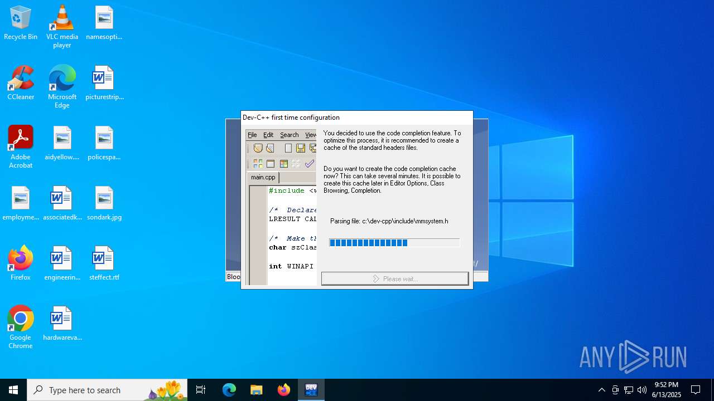The image size is (714, 401).
Task: Select the associatedk... Word document
Action: (x=62, y=204)
